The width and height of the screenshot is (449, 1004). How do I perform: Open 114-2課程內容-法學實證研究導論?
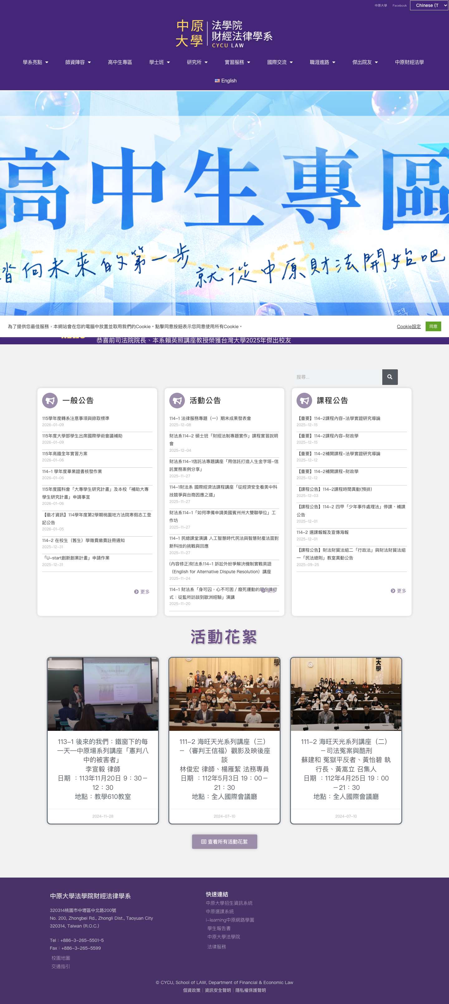338,418
